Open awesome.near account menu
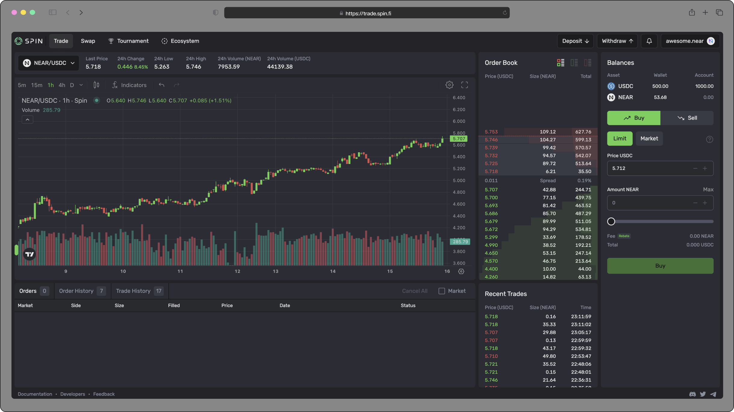 (x=690, y=41)
